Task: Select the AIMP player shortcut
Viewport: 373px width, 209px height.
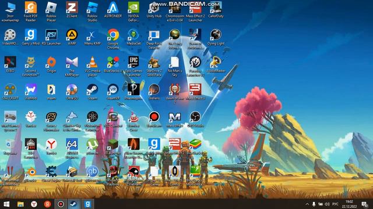Action: pyautogui.click(x=72, y=37)
